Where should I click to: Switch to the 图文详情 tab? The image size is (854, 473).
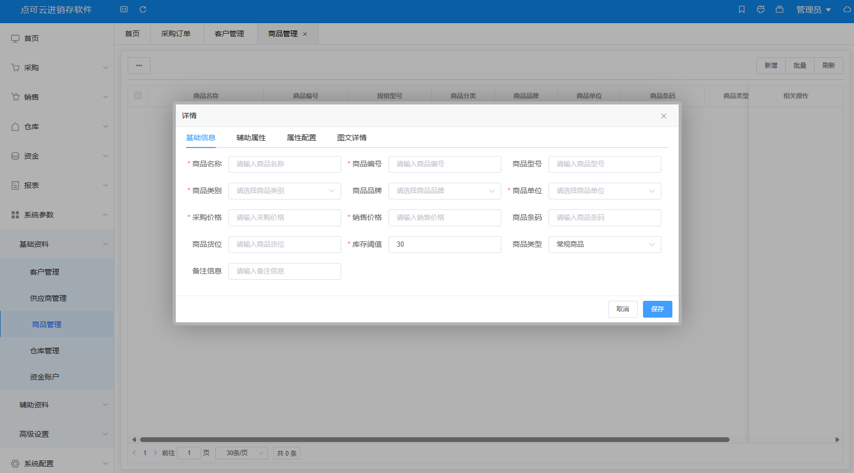[x=352, y=138]
